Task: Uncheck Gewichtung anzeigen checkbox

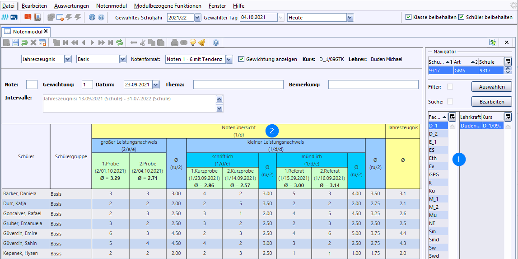Action: click(241, 59)
